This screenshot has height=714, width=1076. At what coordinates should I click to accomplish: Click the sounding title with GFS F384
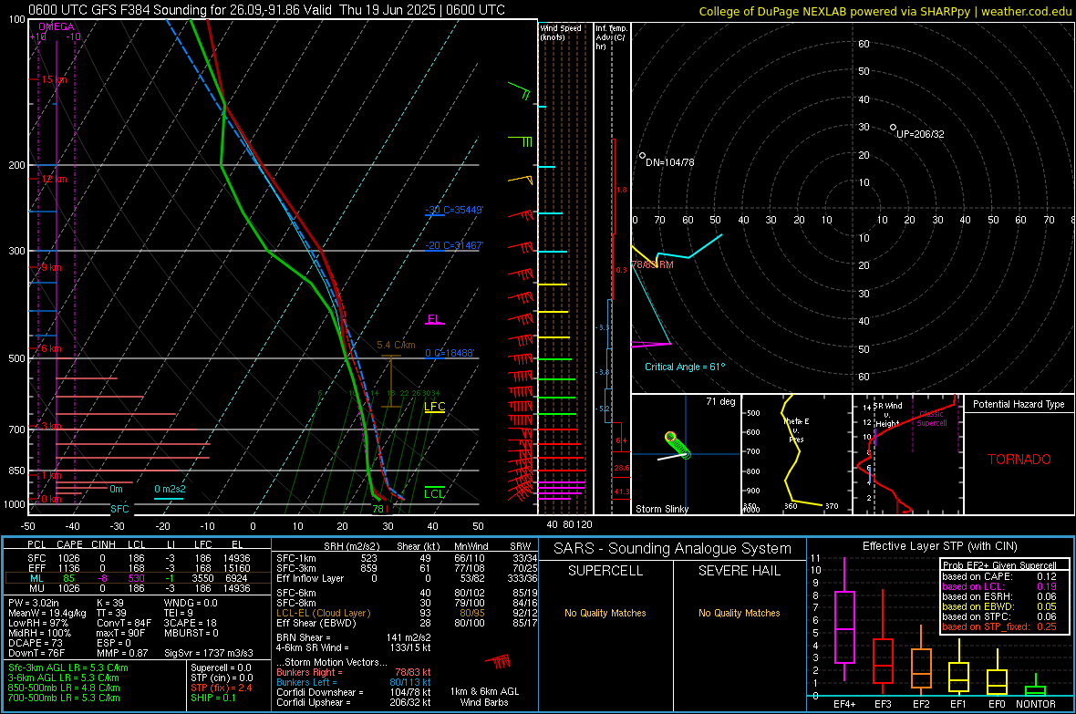pyautogui.click(x=266, y=10)
